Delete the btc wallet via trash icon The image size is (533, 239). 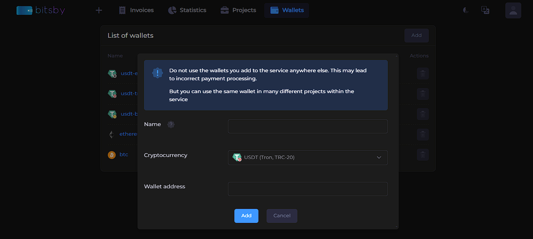click(422, 155)
